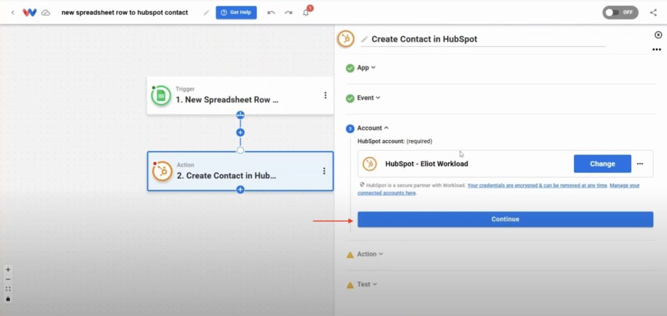Open the Workload logo home
The width and height of the screenshot is (667, 316).
tap(29, 12)
